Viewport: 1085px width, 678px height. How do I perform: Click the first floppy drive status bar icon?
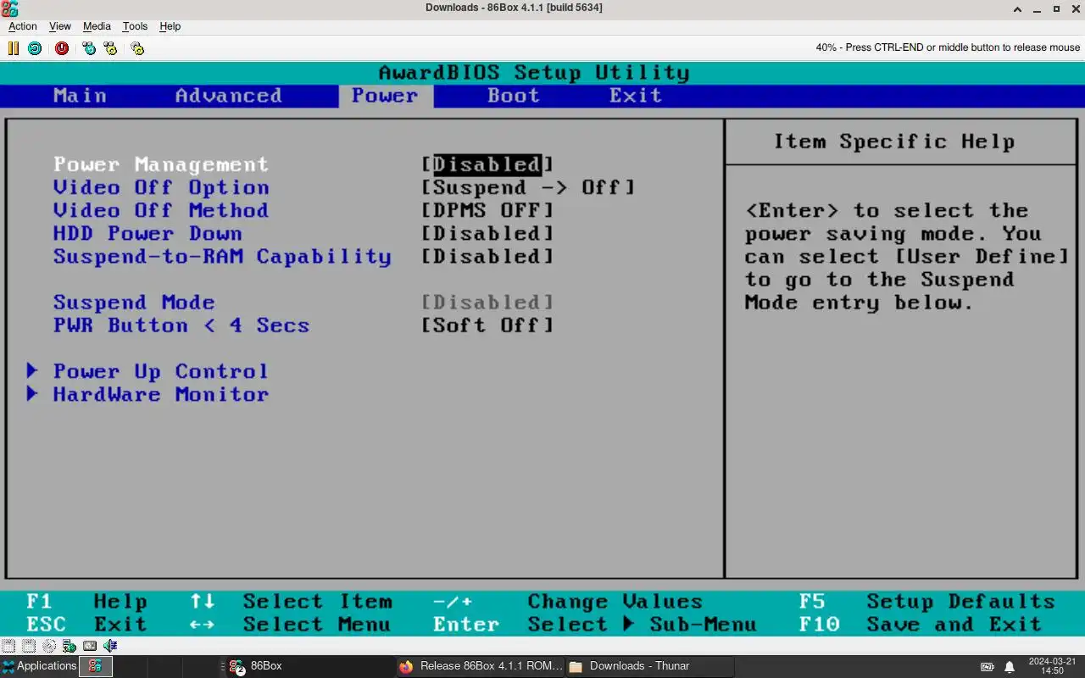point(8,646)
